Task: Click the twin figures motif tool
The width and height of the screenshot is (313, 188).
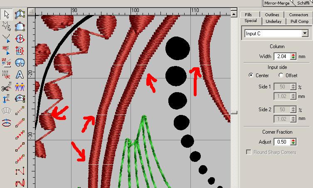Action: (20, 87)
